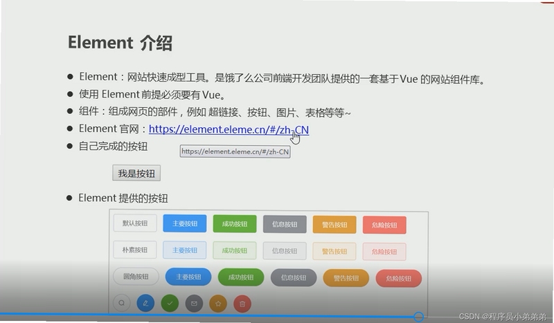
Task: Click the solid blue 主要按钮 in first row
Action: 185,223
